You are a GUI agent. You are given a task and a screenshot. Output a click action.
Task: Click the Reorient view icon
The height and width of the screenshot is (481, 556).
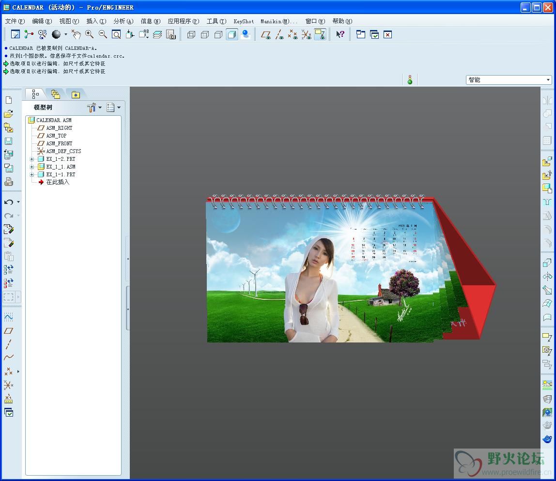pyautogui.click(x=130, y=34)
